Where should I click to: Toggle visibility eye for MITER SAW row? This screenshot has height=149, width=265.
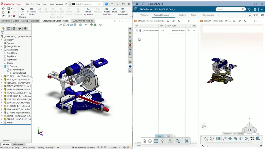(188, 30)
